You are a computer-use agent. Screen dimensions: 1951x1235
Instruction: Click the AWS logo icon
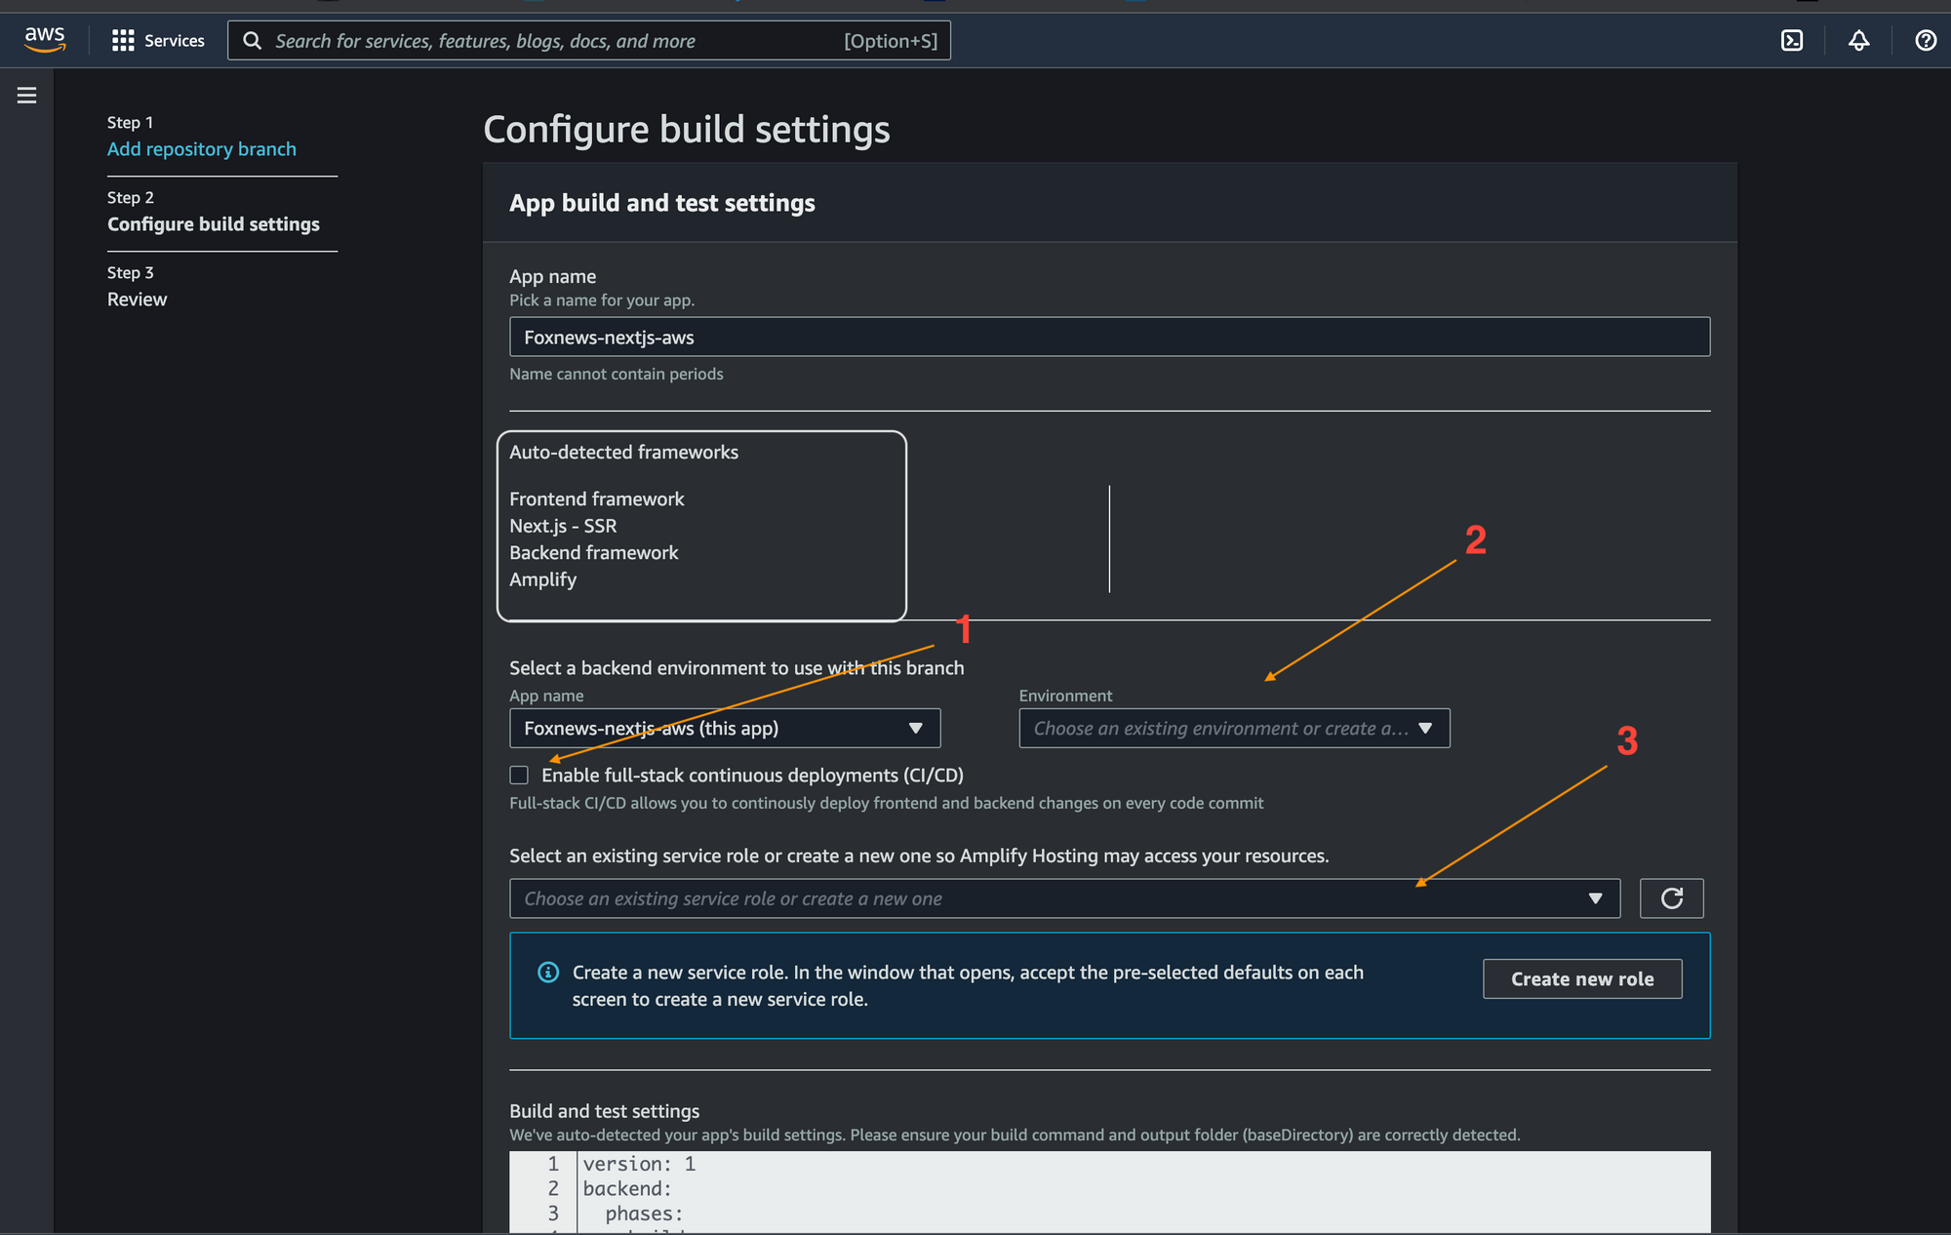point(49,40)
